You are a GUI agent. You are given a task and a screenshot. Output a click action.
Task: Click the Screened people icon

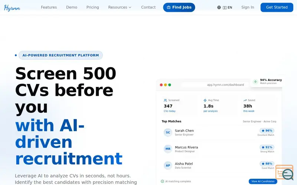(x=165, y=100)
